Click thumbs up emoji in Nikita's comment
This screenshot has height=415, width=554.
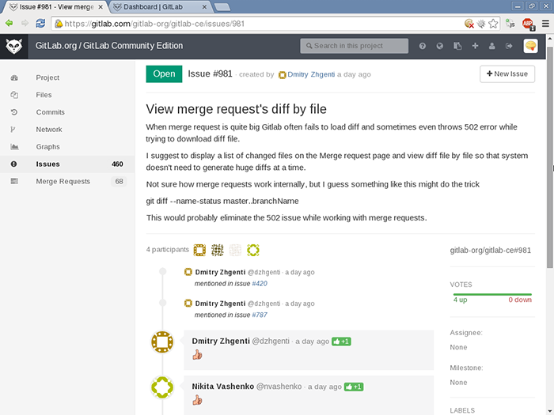[x=197, y=400]
